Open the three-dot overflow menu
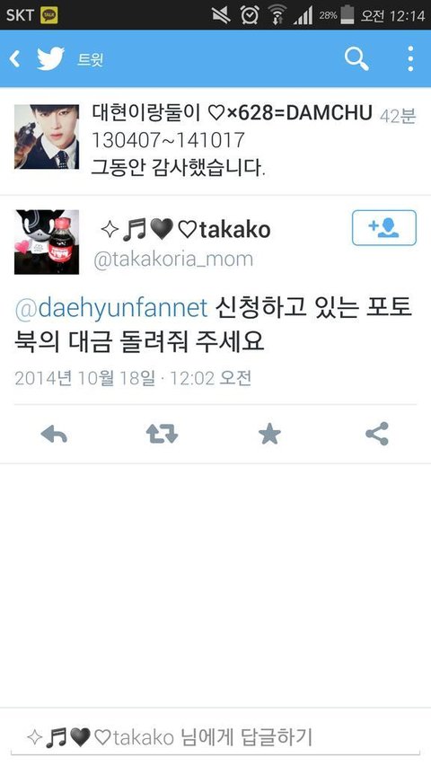431x766 pixels. (410, 59)
